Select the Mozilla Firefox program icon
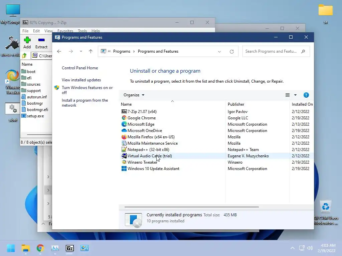The width and height of the screenshot is (342, 256). point(124,137)
